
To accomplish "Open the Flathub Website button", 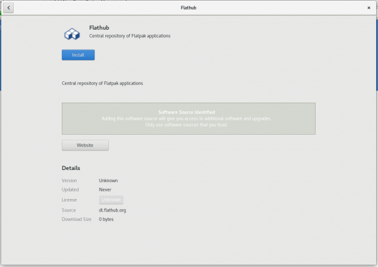I will 85,145.
